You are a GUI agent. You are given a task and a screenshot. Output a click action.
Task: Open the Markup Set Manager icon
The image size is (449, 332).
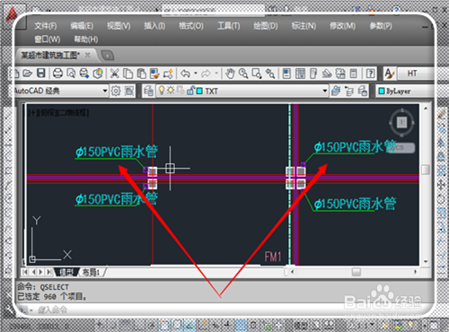pos(340,74)
